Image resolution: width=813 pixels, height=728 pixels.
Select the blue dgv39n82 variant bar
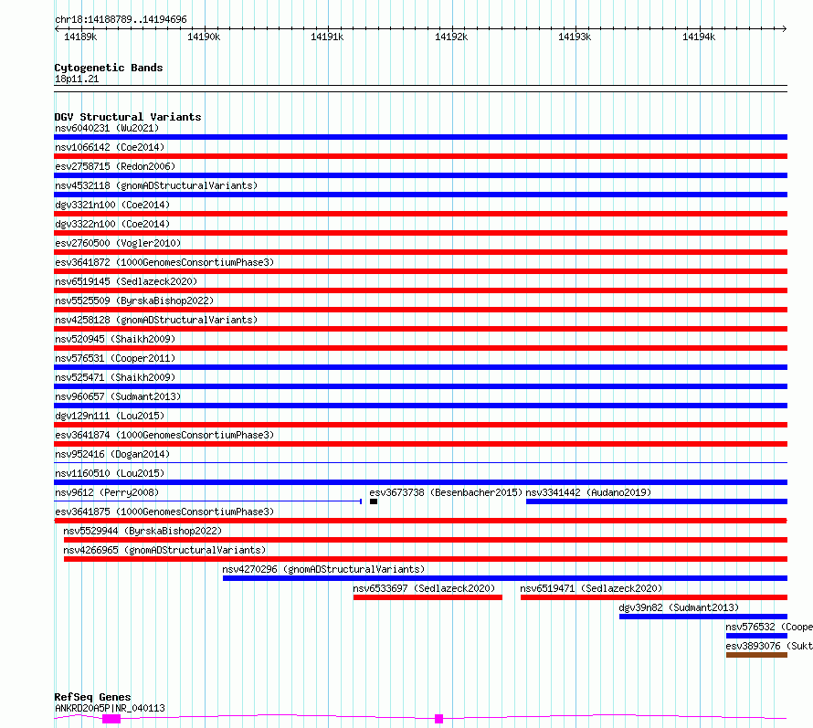[x=703, y=617]
